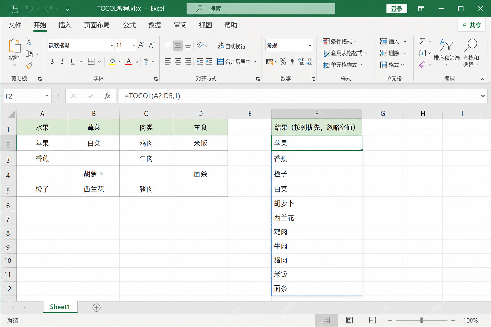This screenshot has width=491, height=327.
Task: Toggle Bold formatting
Action: [x=52, y=61]
